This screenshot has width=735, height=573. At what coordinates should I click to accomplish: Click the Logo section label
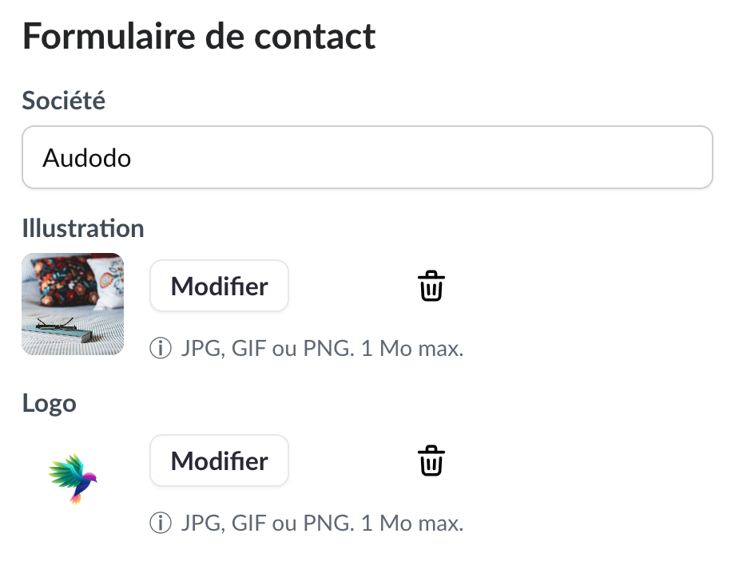pos(50,403)
